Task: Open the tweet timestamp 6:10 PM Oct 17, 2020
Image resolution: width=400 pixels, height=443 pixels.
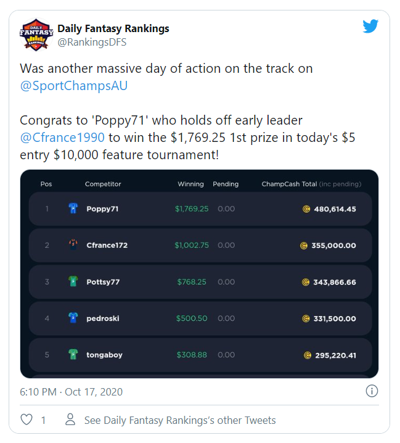Action: (71, 392)
